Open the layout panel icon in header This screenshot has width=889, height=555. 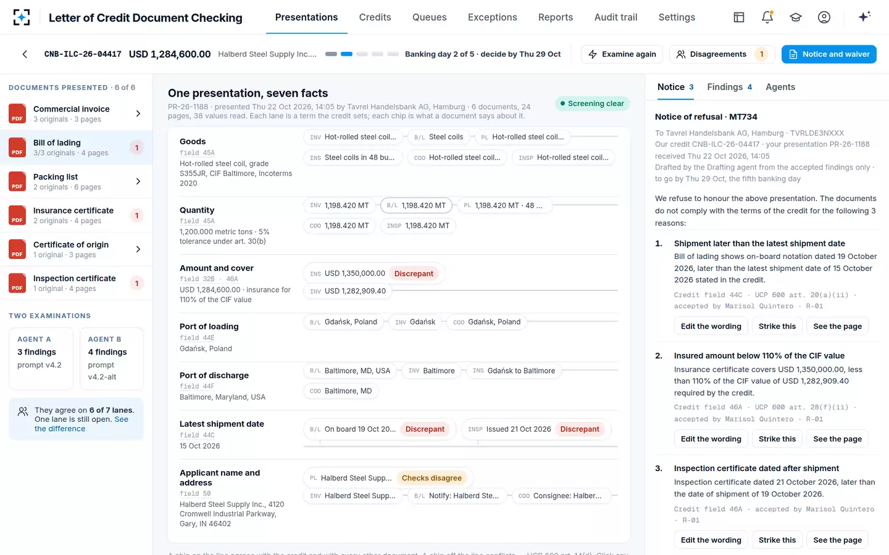tap(739, 17)
